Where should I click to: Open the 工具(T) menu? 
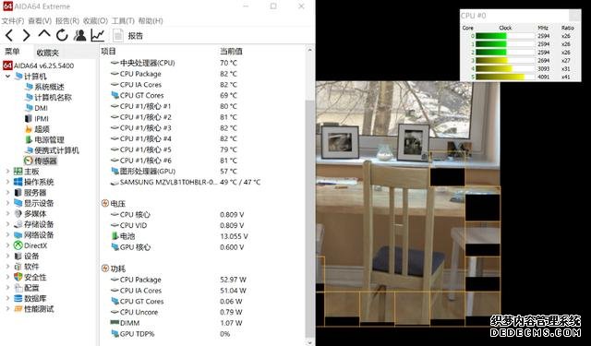click(123, 20)
